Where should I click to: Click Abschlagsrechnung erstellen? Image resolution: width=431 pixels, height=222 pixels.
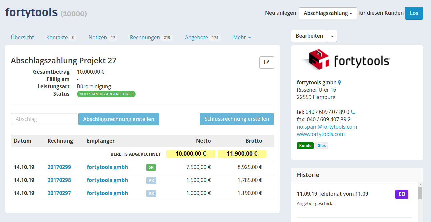pos(119,119)
